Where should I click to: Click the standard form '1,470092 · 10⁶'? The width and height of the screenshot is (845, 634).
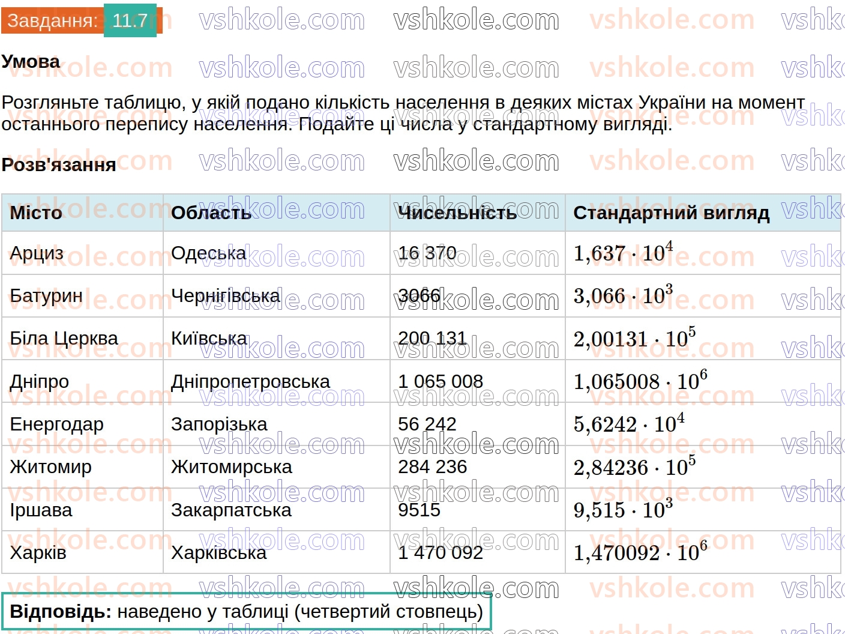tap(640, 552)
